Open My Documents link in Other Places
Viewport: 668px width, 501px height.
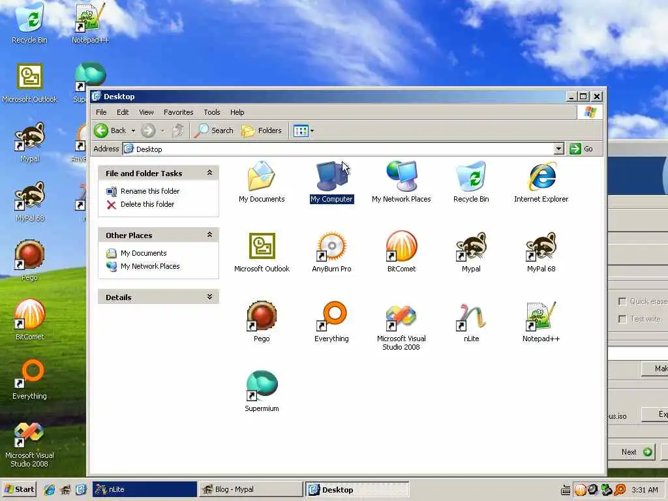tap(144, 253)
